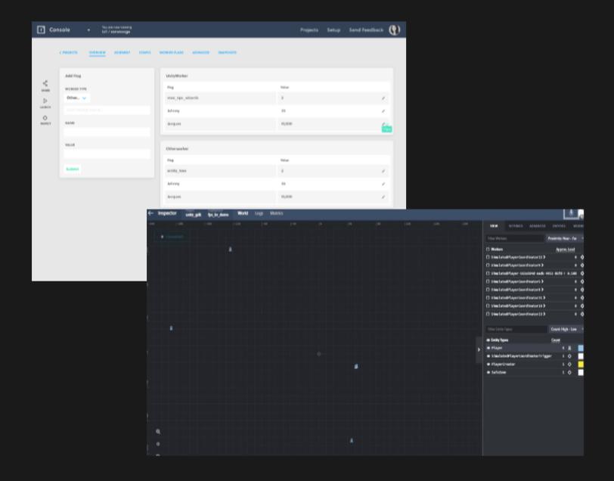The height and width of the screenshot is (481, 614).
Task: Click the Inspect icon in Console sidebar
Action: [x=45, y=118]
